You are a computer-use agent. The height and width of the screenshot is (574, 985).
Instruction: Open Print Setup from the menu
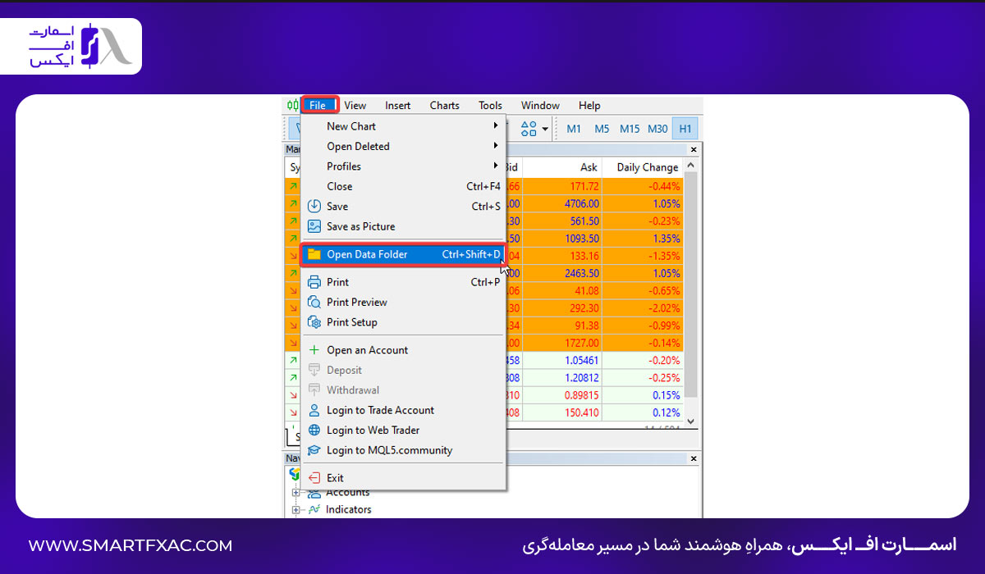click(x=403, y=322)
